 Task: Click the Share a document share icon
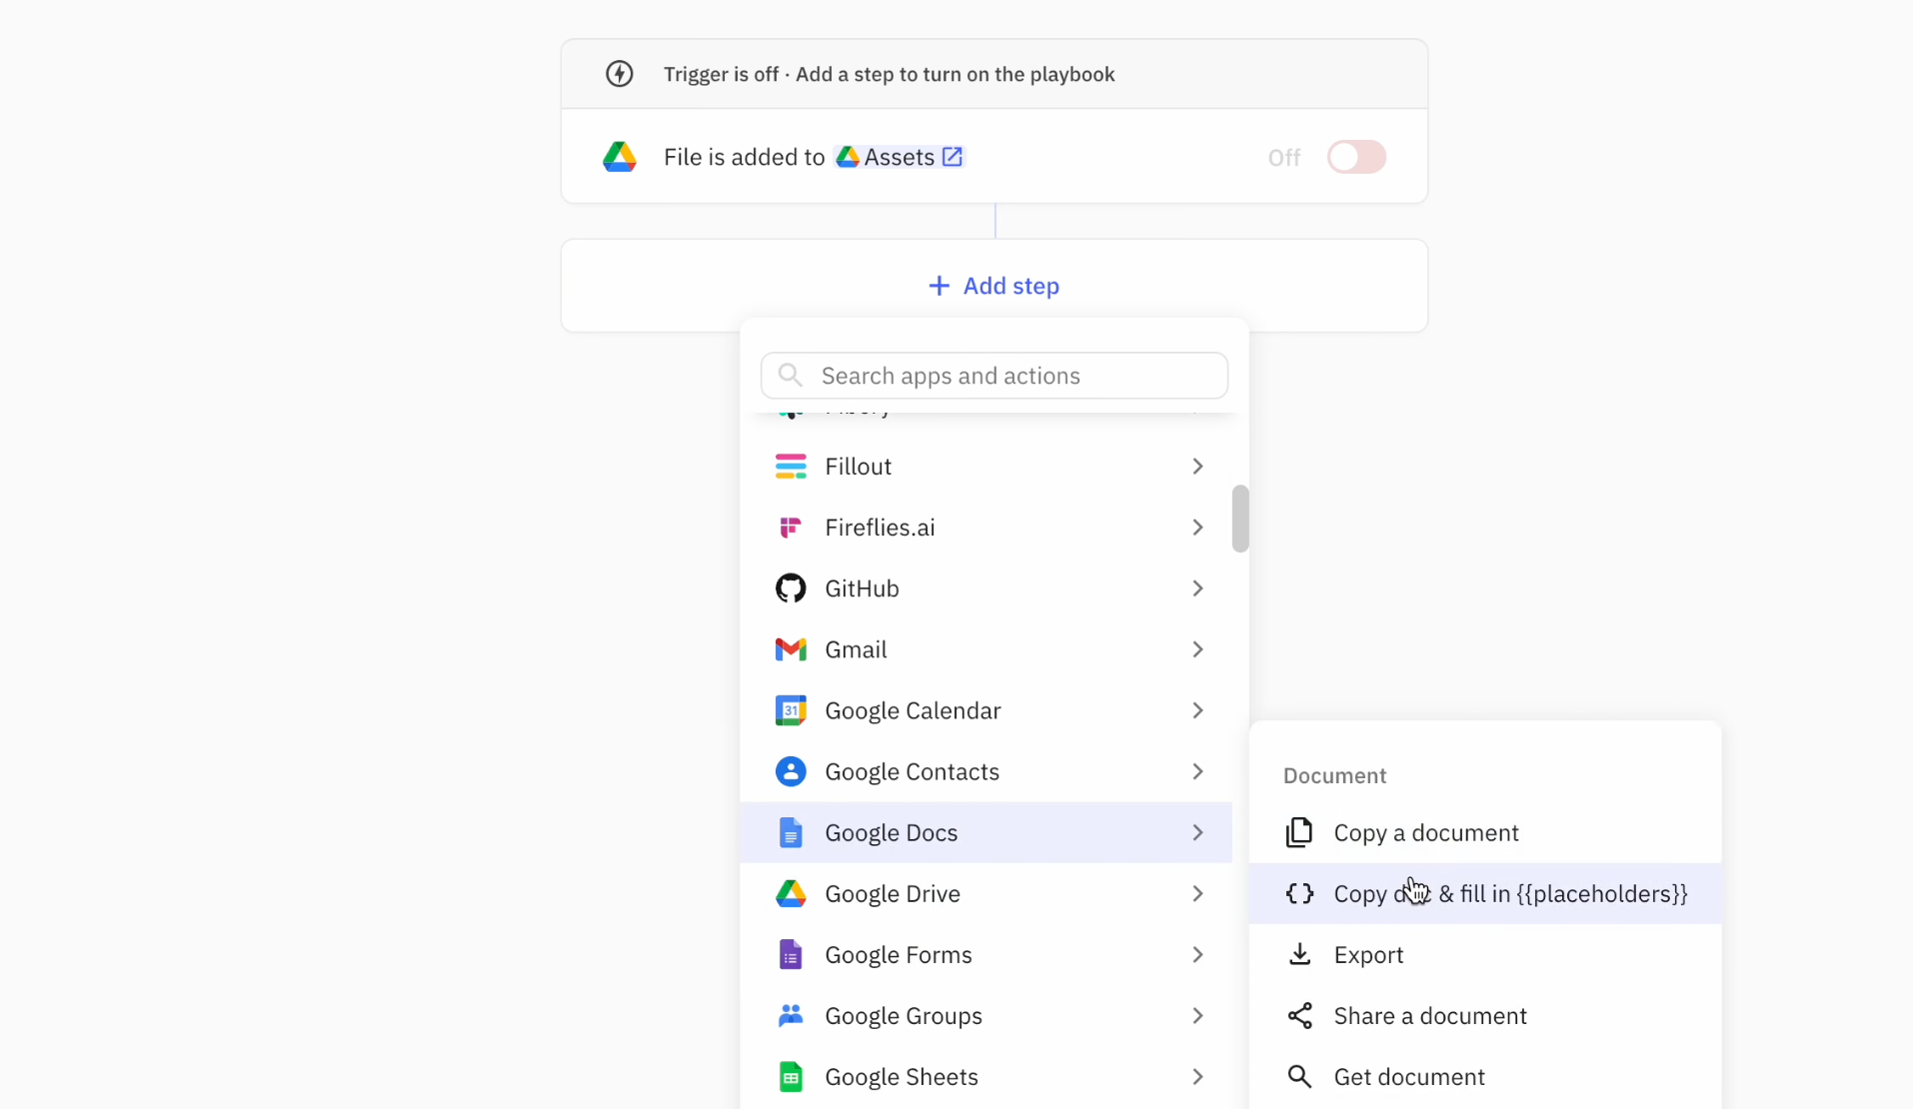coord(1299,1015)
